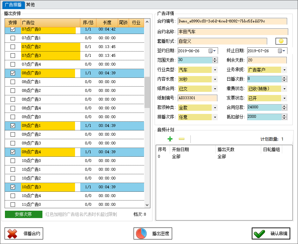Click the yellow minus remove plan icon
This screenshot has width=298, height=244.
pyautogui.click(x=182, y=139)
